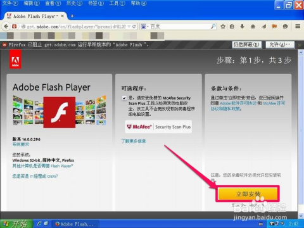Screen dimensions: 304x228
Task: Open the Firefox hamburger menu
Action: coord(298,26)
